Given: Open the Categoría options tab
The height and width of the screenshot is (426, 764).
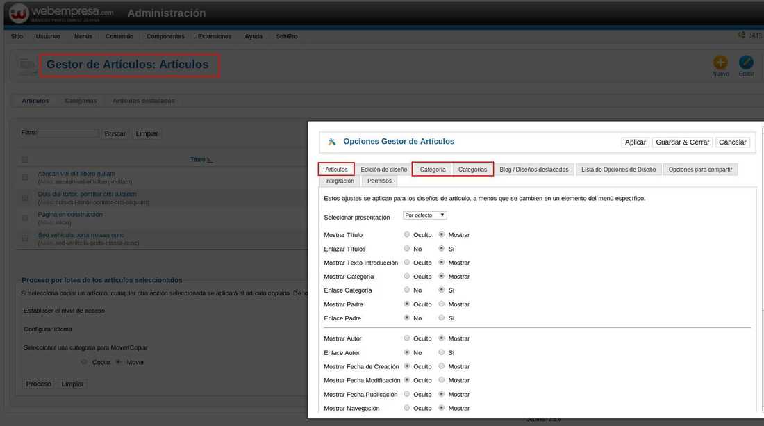Looking at the screenshot, I should pos(433,169).
